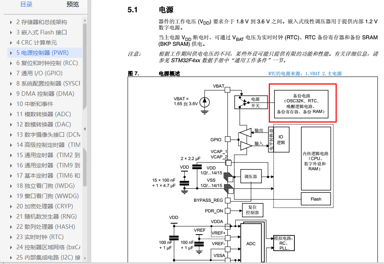Go to 9 DMA 控制器 (DMA)
This screenshot has height=264, width=384.
pos(45,94)
